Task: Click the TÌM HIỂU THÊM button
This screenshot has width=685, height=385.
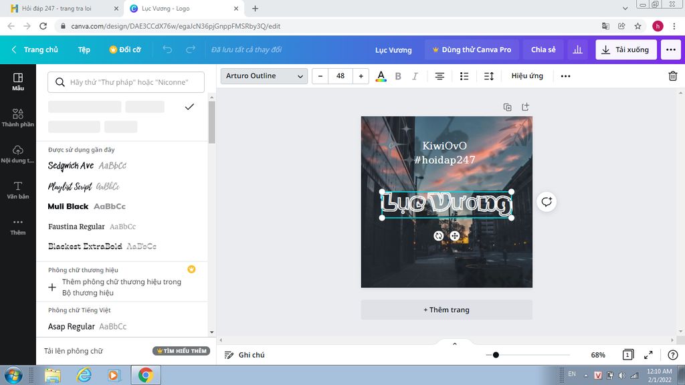Action: click(181, 351)
